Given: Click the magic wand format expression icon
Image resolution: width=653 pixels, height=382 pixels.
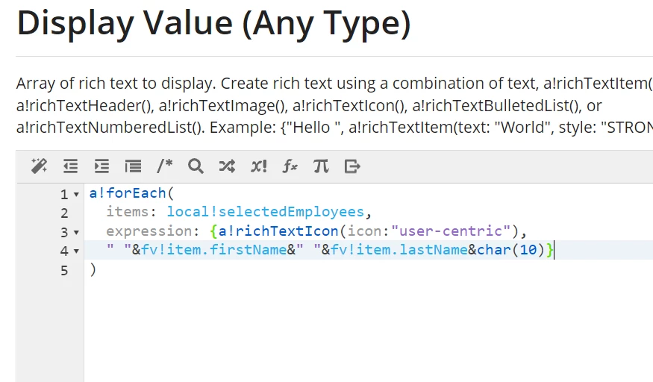Looking at the screenshot, I should [x=39, y=166].
